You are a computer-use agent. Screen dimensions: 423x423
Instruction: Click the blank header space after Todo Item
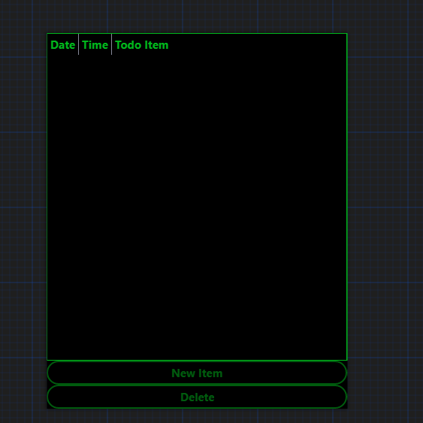(x=258, y=45)
